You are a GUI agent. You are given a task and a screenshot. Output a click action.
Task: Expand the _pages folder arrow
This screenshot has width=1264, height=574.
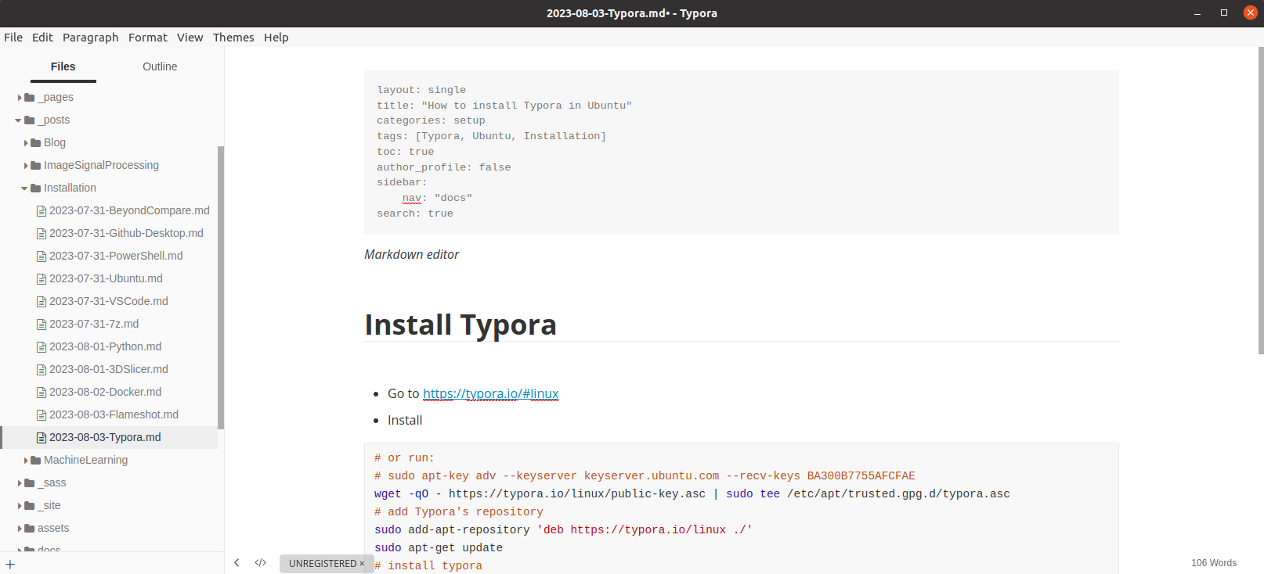pos(20,97)
